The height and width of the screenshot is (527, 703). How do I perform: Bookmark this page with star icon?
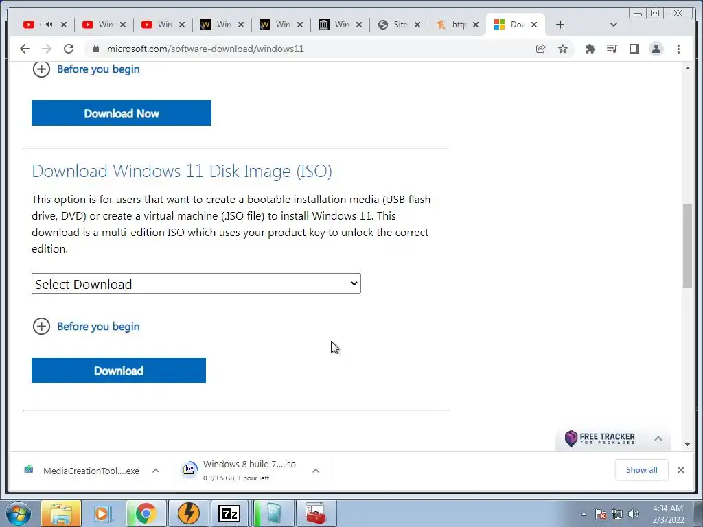point(563,49)
